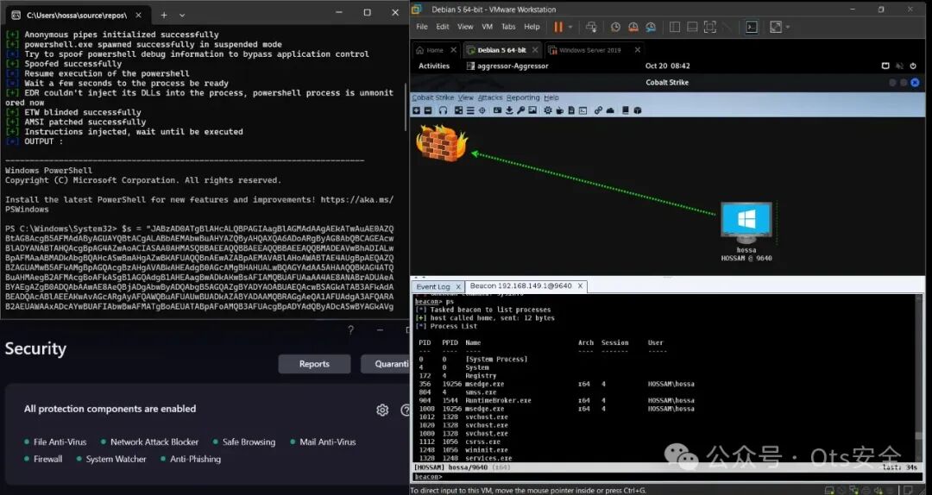Viewport: 932px width, 495px height.
Task: Click the chain-link host file icon
Action: point(598,110)
